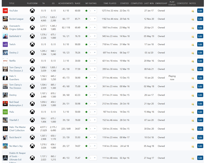Open the rating dropdown for Diablo III
Screen dimensions: 206x163
click(x=93, y=158)
